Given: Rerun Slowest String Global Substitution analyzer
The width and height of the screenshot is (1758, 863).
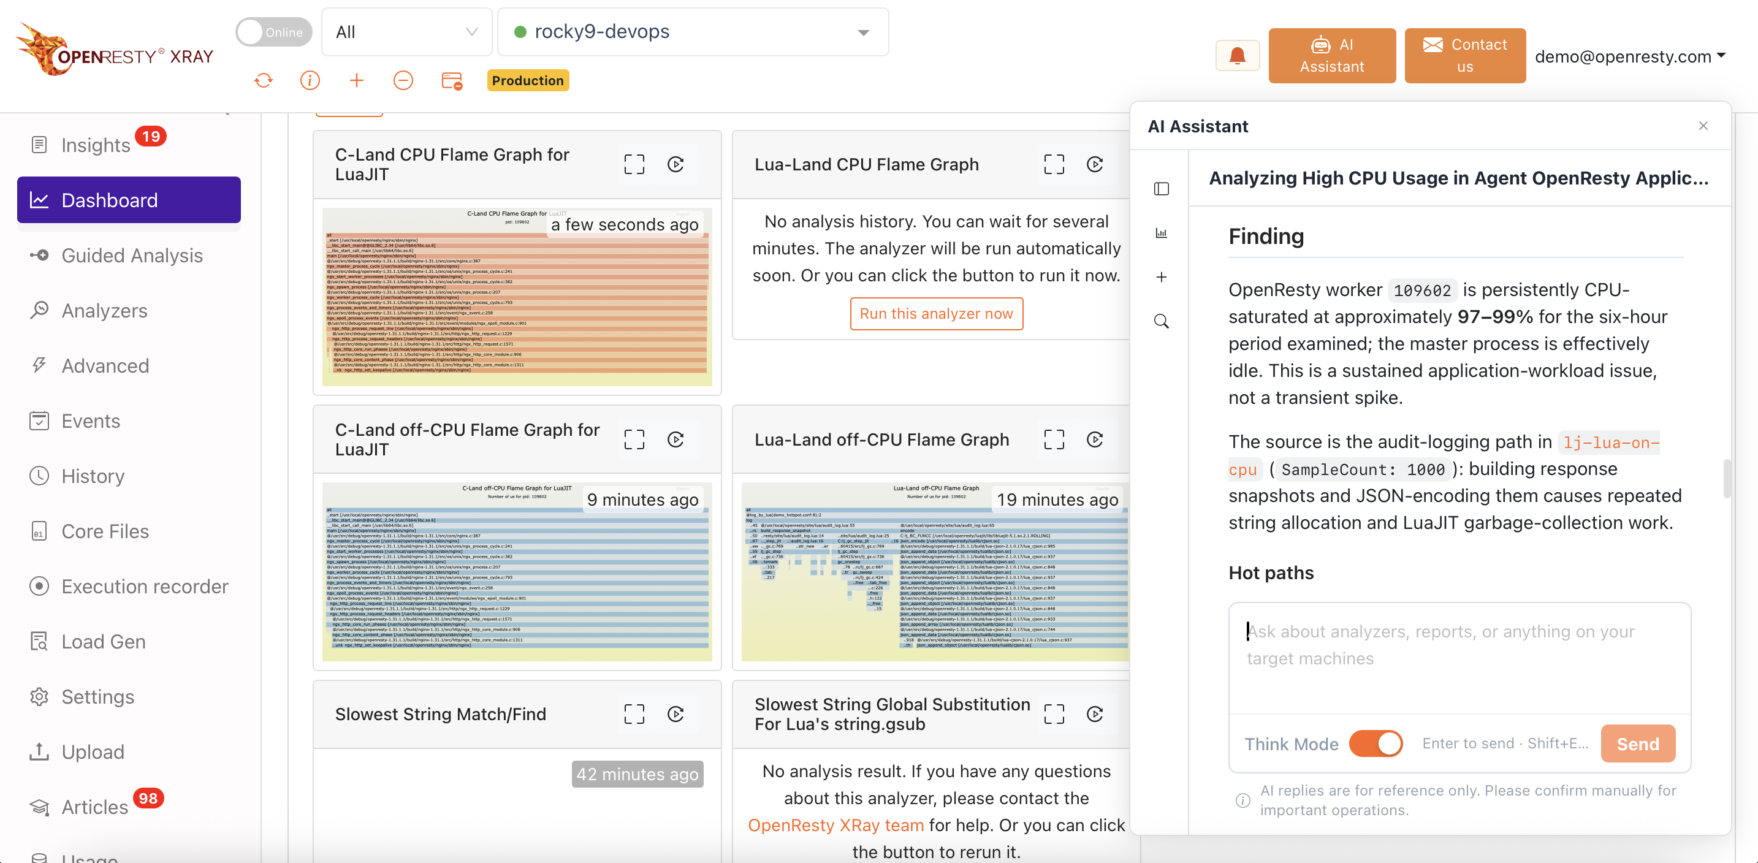Looking at the screenshot, I should pos(1095,713).
